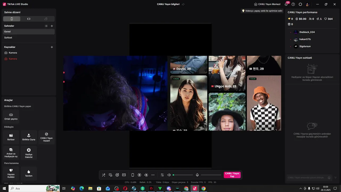Open CANLI Yayın Merkezi link
The height and width of the screenshot is (192, 341).
pyautogui.click(x=267, y=4)
